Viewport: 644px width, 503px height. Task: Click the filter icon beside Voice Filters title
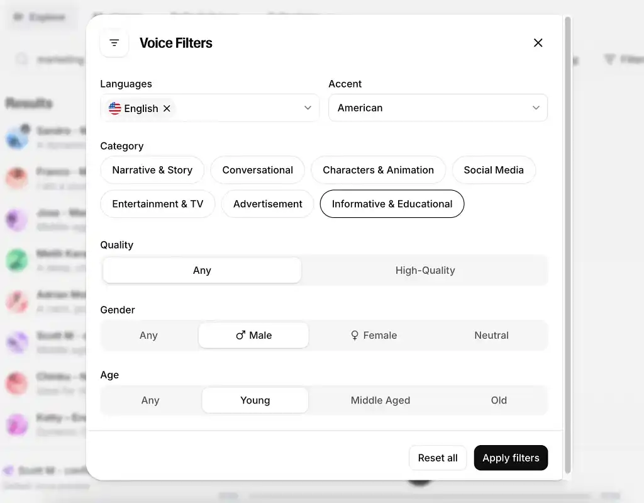114,43
